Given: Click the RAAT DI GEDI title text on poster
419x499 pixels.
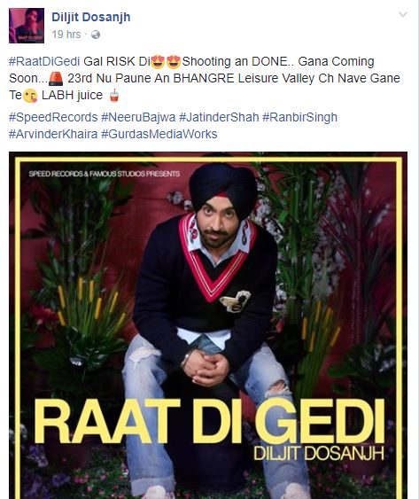Looking at the screenshot, I should click(x=209, y=421).
